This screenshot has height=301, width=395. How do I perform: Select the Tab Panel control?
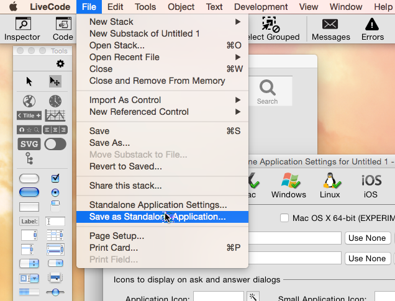55,206
